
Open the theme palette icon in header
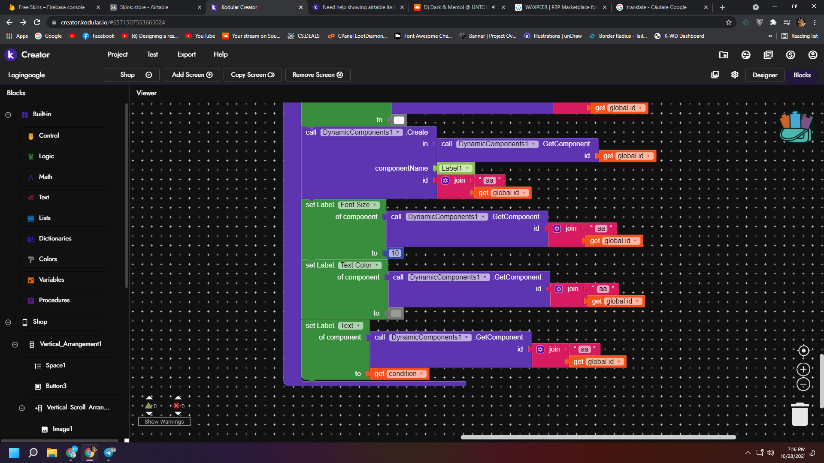[746, 55]
